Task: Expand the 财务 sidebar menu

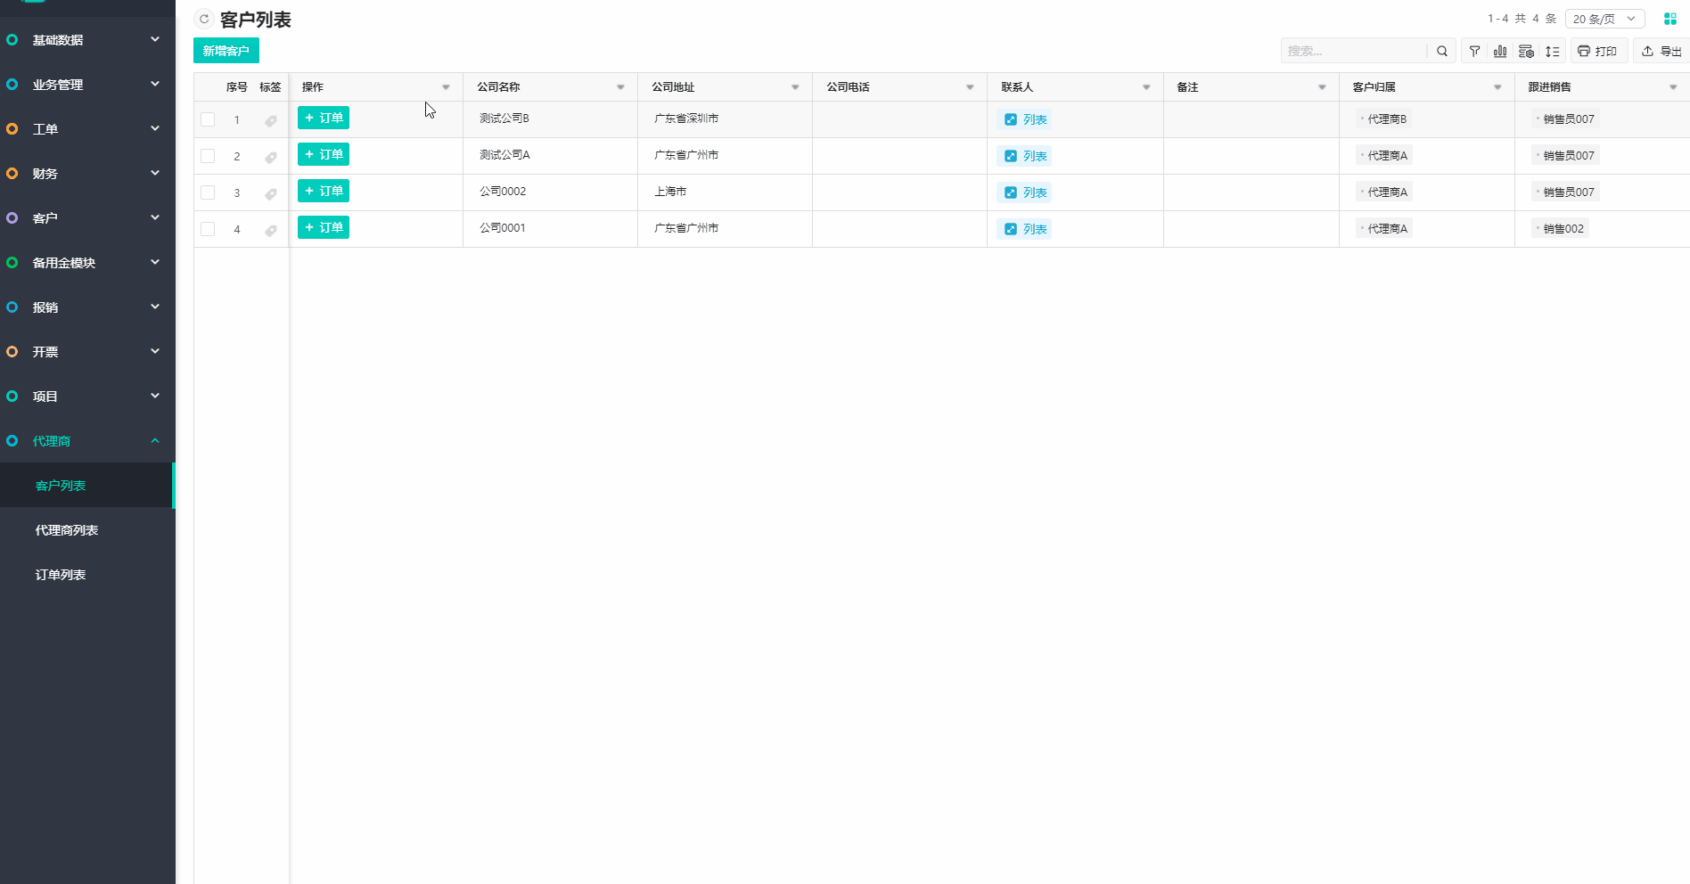Action: [87, 174]
